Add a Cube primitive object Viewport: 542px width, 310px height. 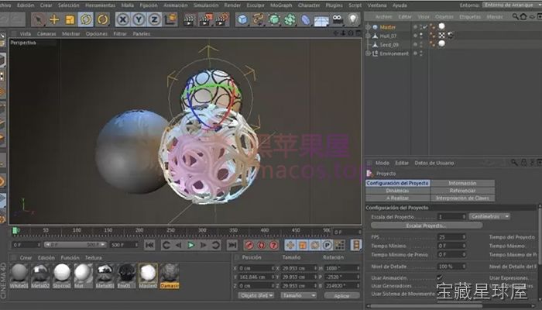click(242, 19)
